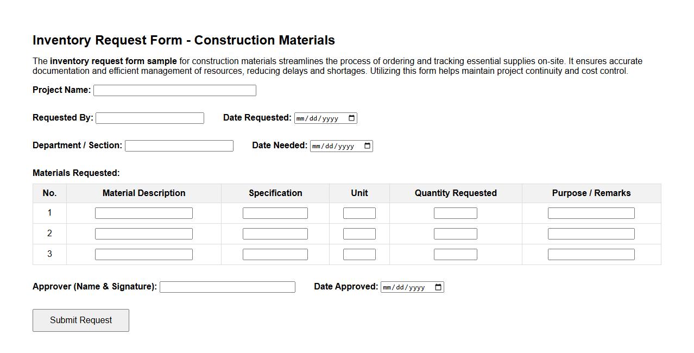Click Specification input in row 3
Viewport: 694px width, 353px height.
click(275, 254)
